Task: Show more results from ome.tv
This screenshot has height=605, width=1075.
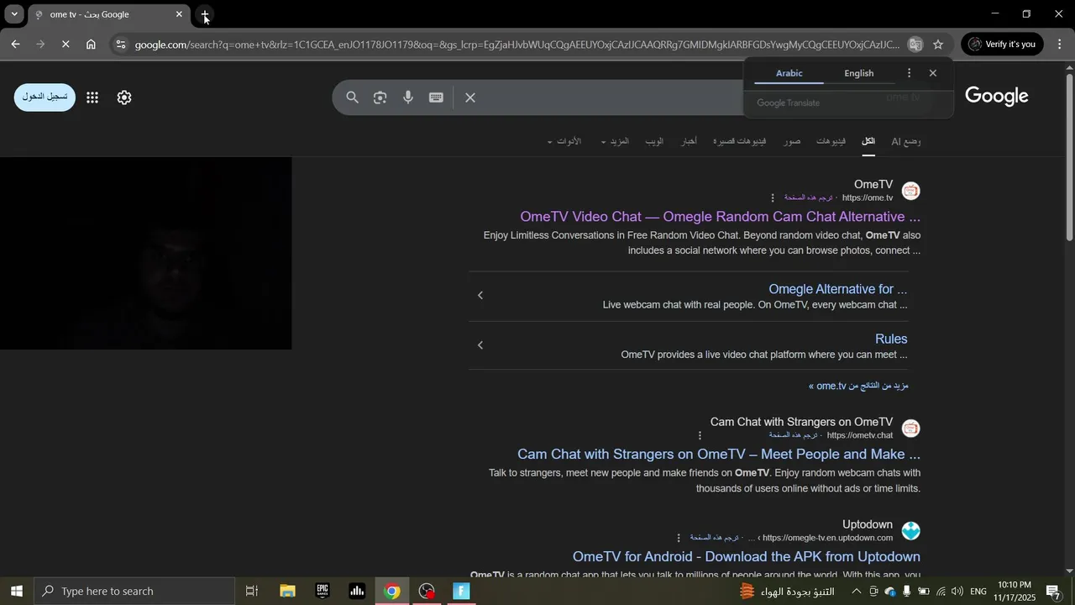Action: tap(858, 386)
